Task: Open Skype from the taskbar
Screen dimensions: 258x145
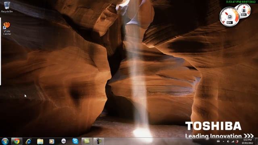Action: pyautogui.click(x=75, y=141)
